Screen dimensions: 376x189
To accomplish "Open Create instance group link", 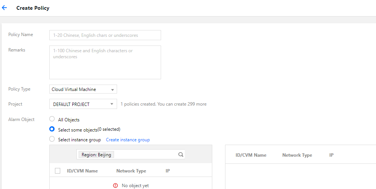I will click(128, 140).
